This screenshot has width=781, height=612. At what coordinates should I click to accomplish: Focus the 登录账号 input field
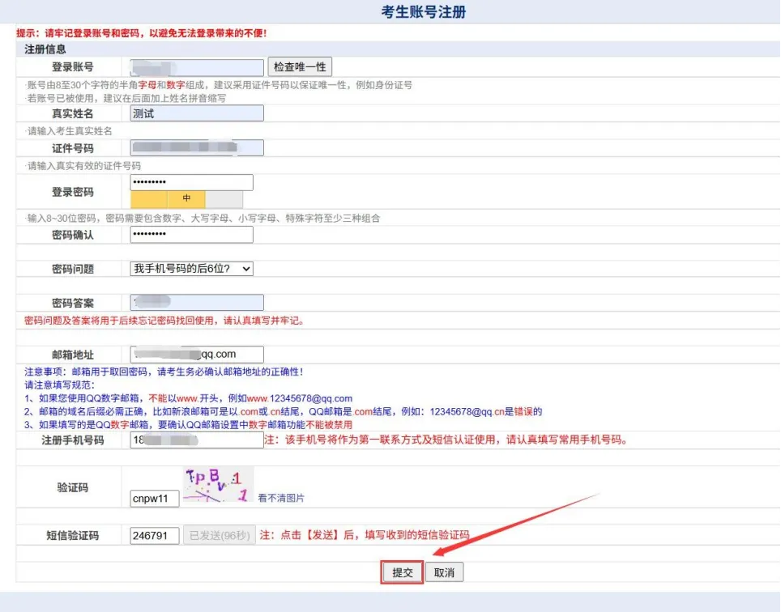197,67
